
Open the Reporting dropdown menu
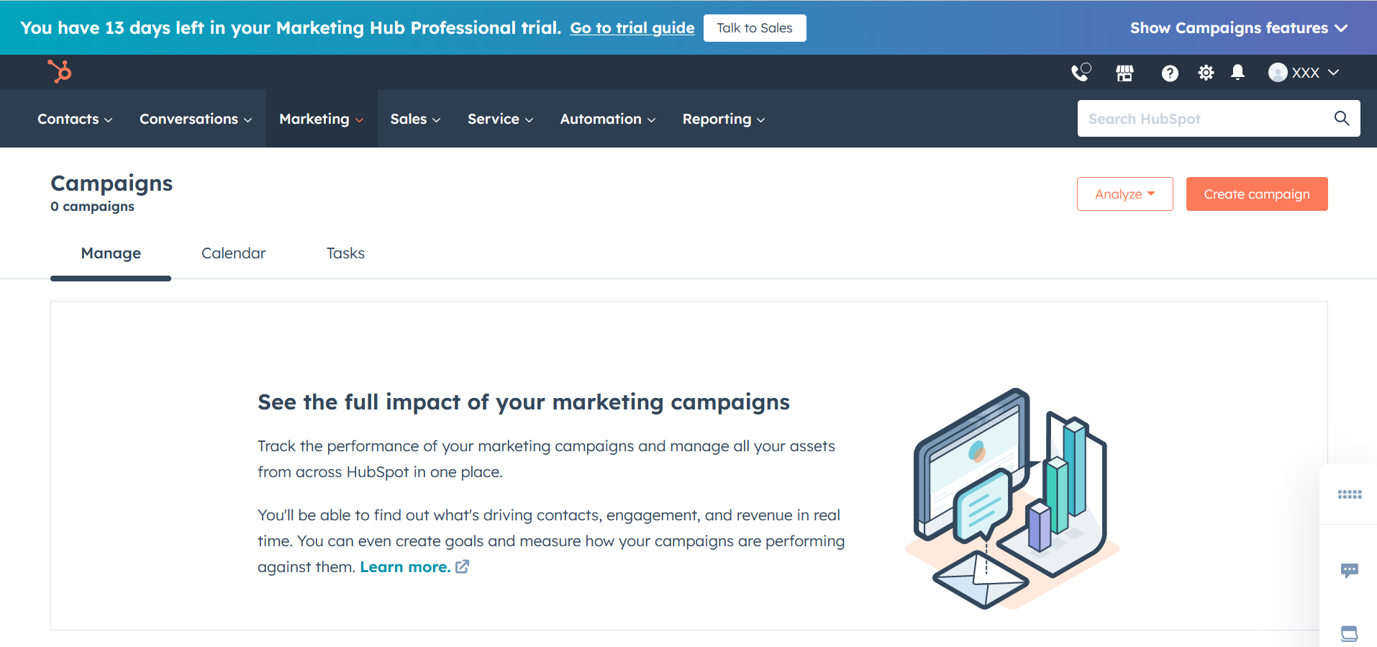(724, 119)
